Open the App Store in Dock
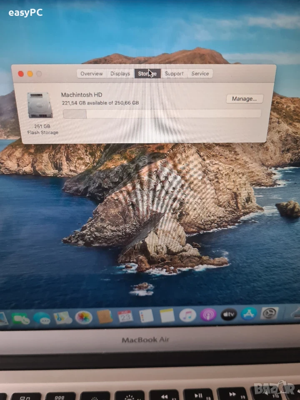Viewport: 300px width, 400px height. 249,313
